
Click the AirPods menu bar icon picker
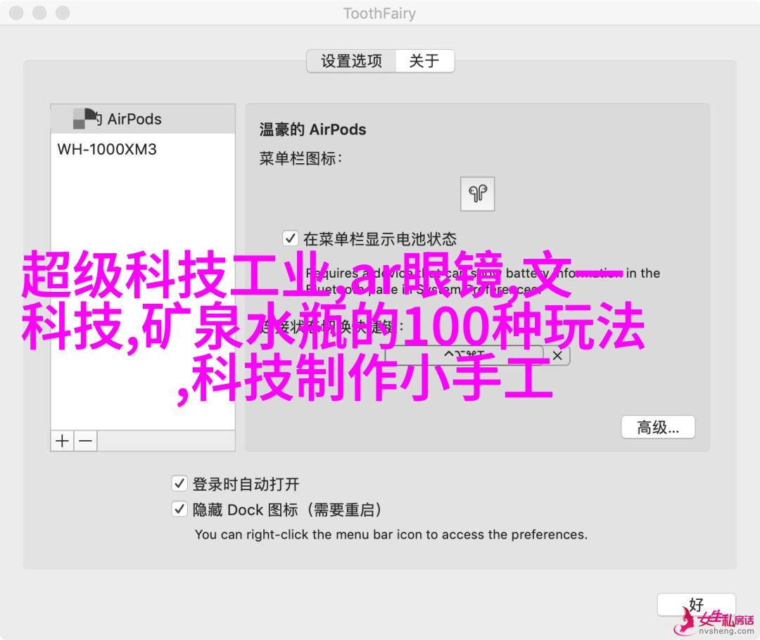click(477, 194)
